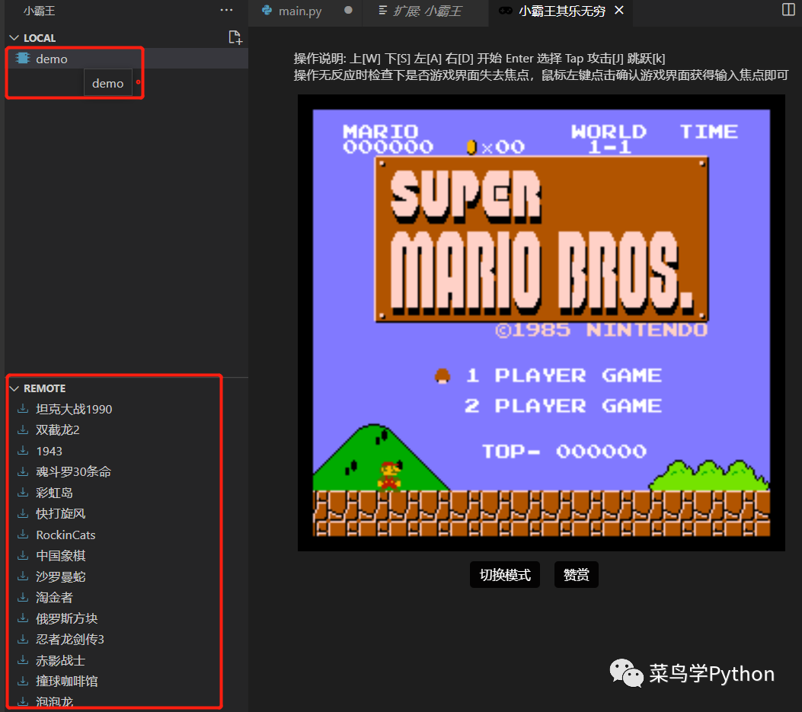802x712 pixels.
Task: Collapse the REMOTE section
Action: [x=14, y=388]
